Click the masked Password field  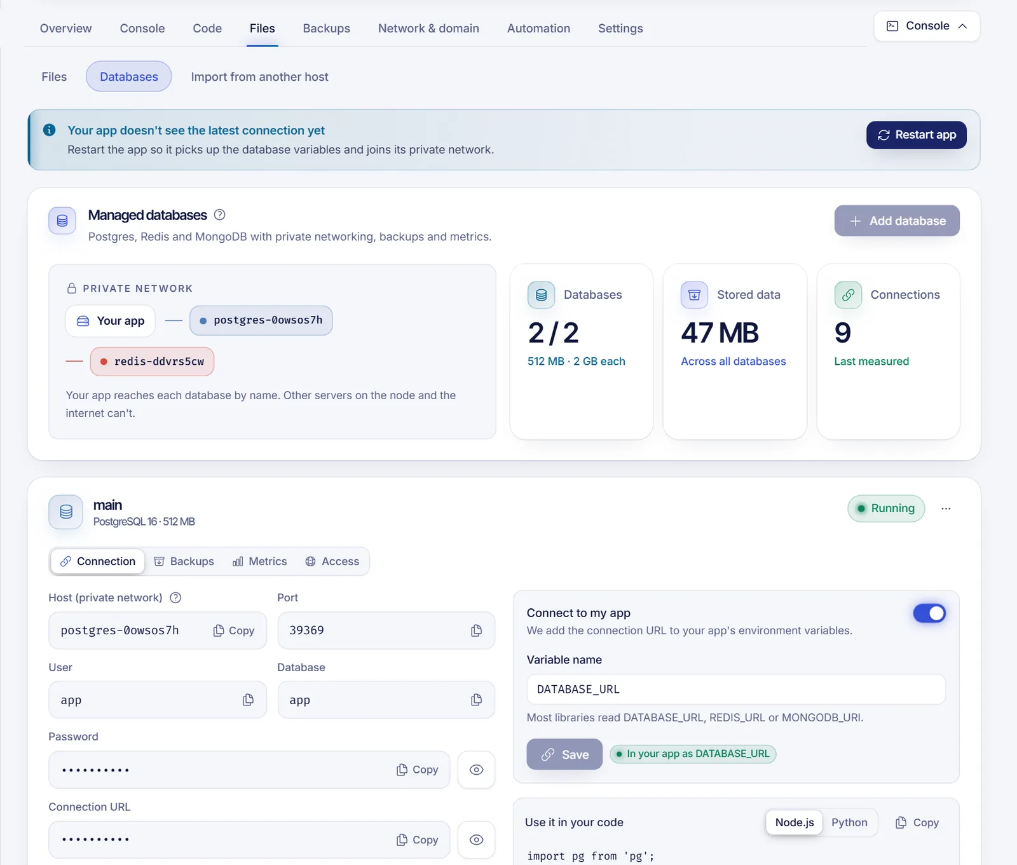tap(249, 770)
